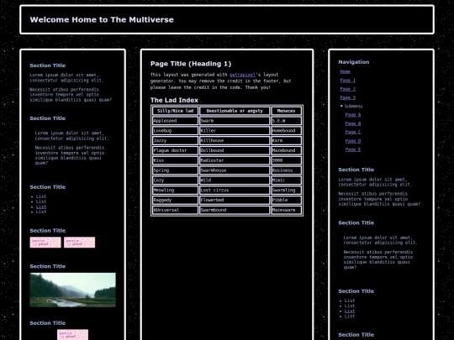Click the first petrapixel badge in left sidebar

click(x=45, y=243)
